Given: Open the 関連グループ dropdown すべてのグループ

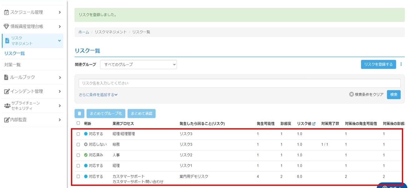Looking at the screenshot, I should coord(138,64).
